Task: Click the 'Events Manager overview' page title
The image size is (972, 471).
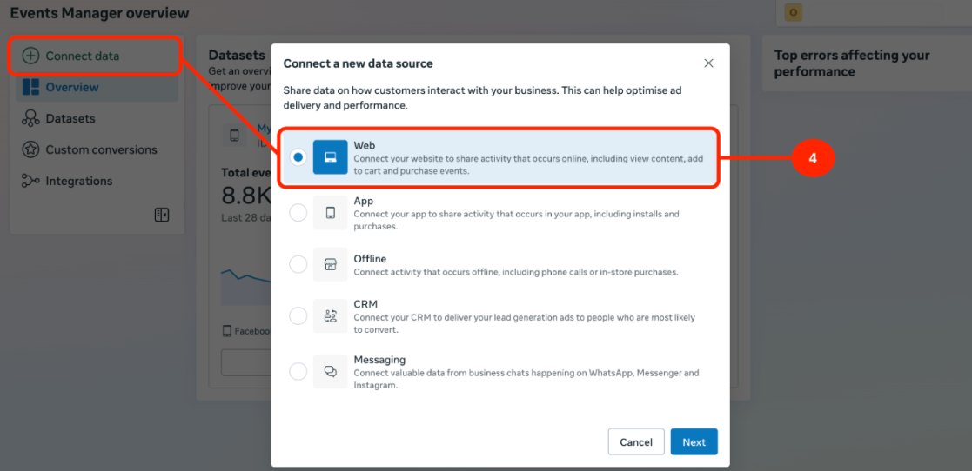Action: [100, 12]
